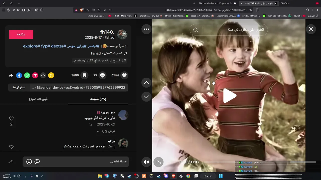Screen dimensions: 321x180
Task: Go to previous video with up chevron
Action: 146,83
